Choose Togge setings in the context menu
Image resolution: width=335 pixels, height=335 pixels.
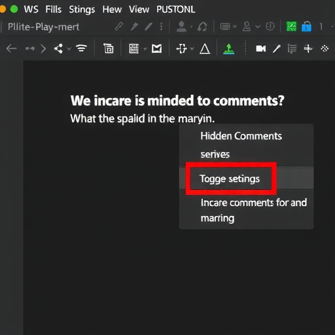point(246,179)
